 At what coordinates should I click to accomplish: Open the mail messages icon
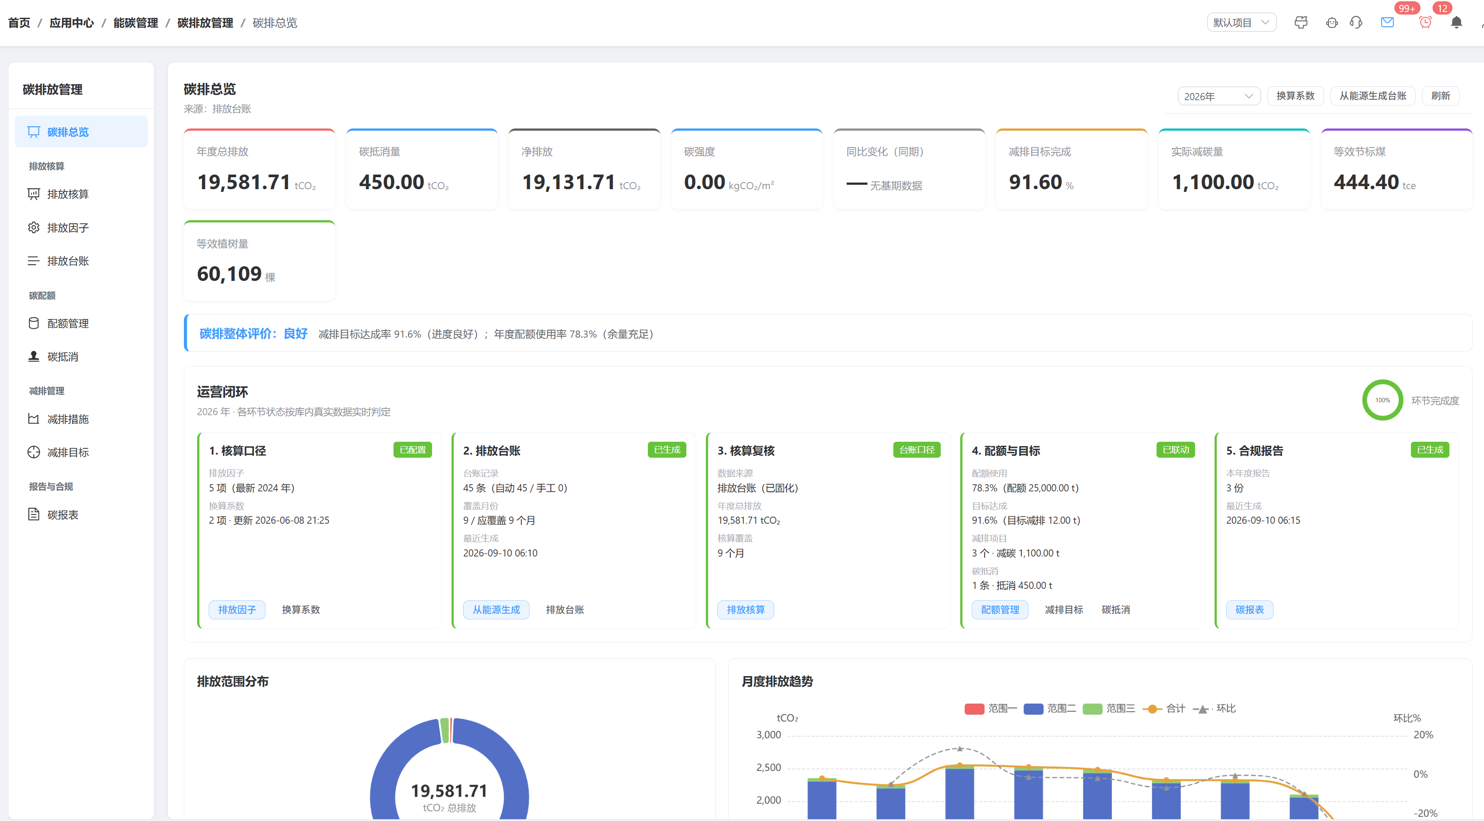pos(1387,23)
